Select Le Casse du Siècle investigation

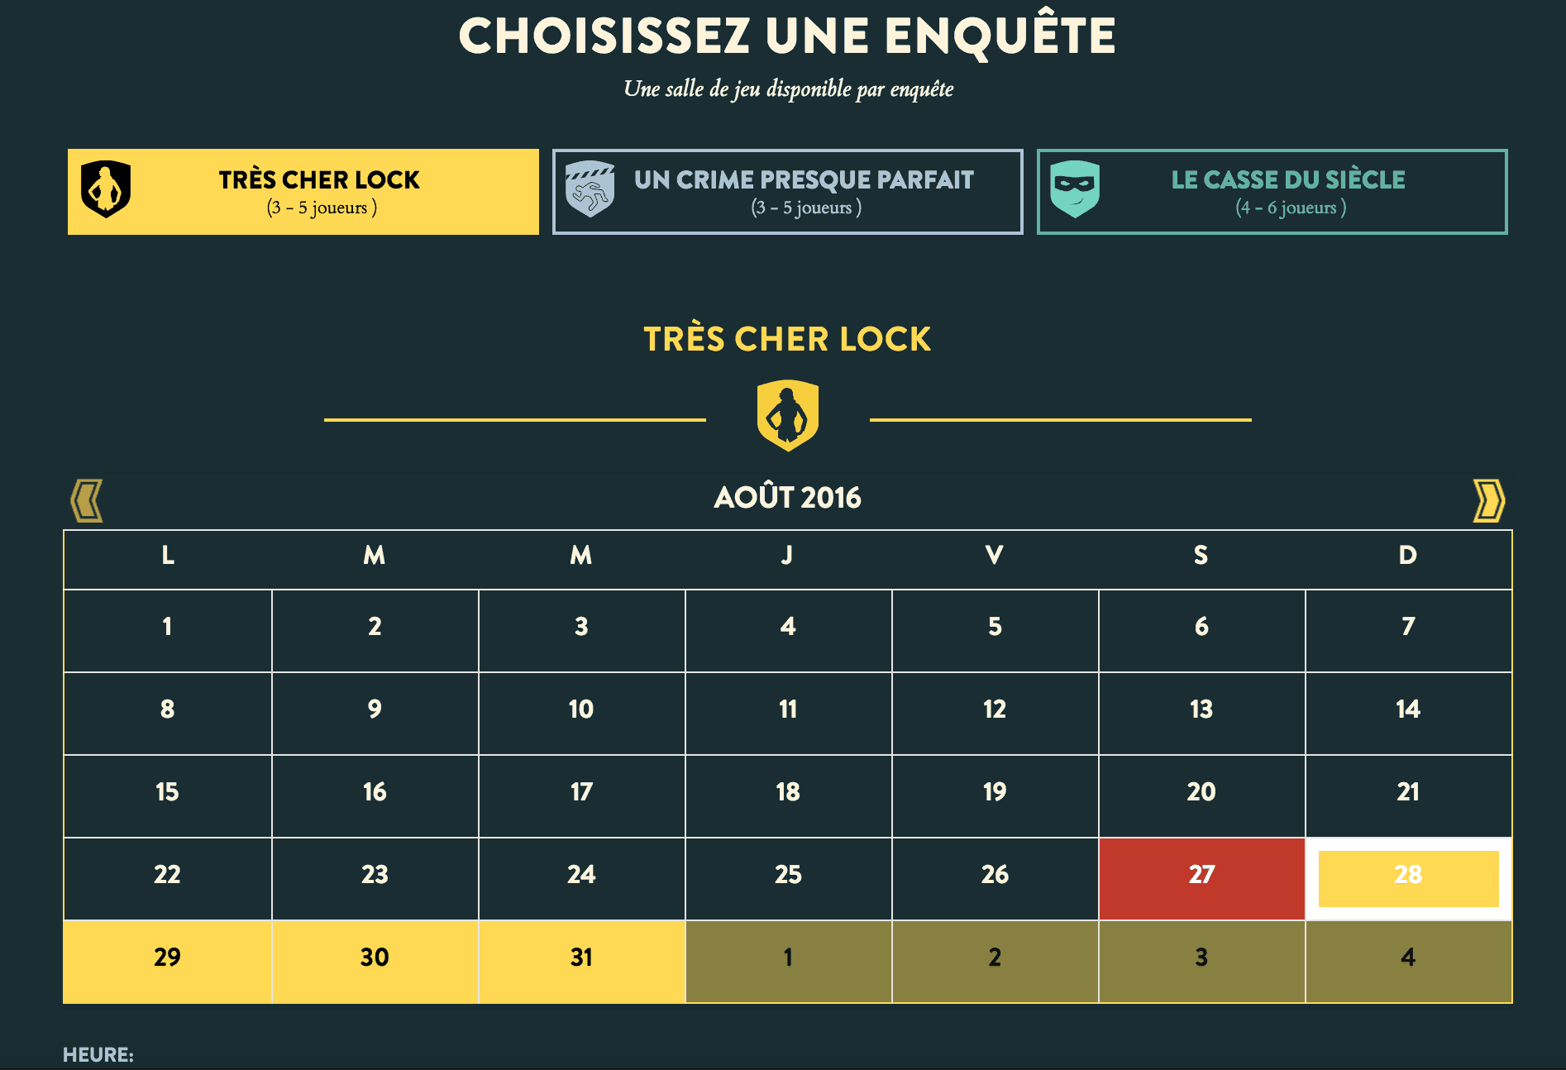point(1272,192)
